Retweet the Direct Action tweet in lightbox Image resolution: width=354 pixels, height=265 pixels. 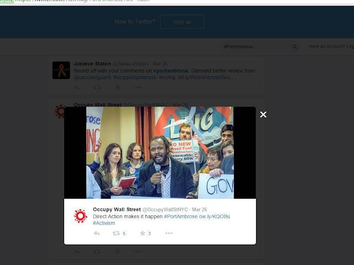click(x=116, y=233)
